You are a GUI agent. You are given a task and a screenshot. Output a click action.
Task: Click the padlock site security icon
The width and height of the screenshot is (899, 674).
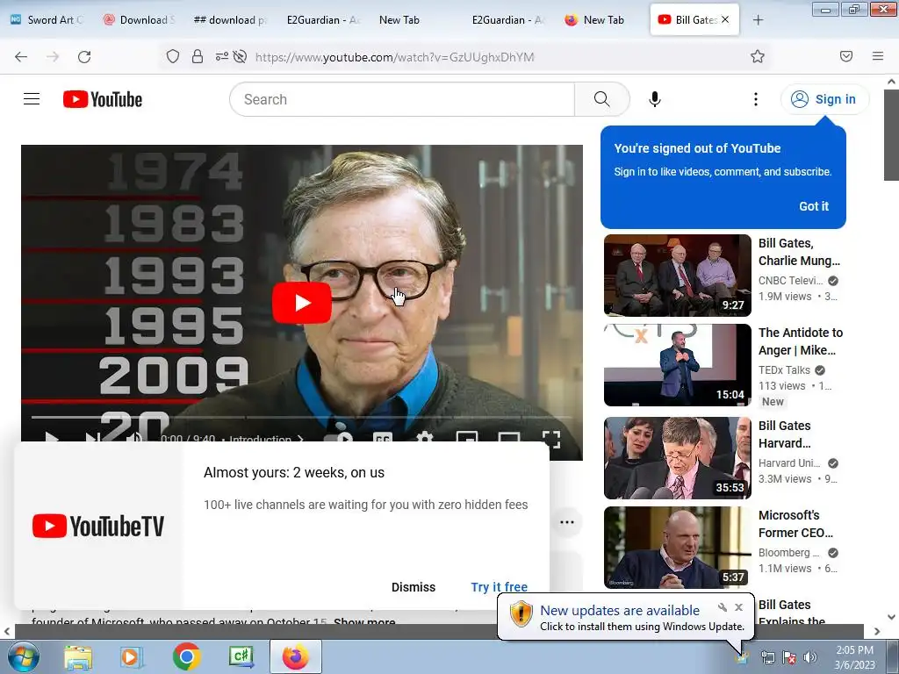198,56
